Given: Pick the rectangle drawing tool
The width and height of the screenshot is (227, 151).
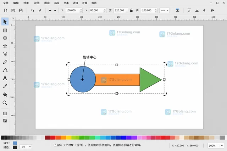Looking at the screenshot, I should pos(5,30).
